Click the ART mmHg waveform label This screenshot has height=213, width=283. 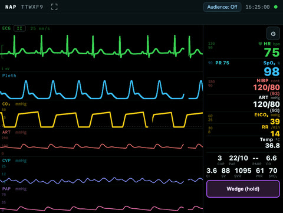point(14,132)
